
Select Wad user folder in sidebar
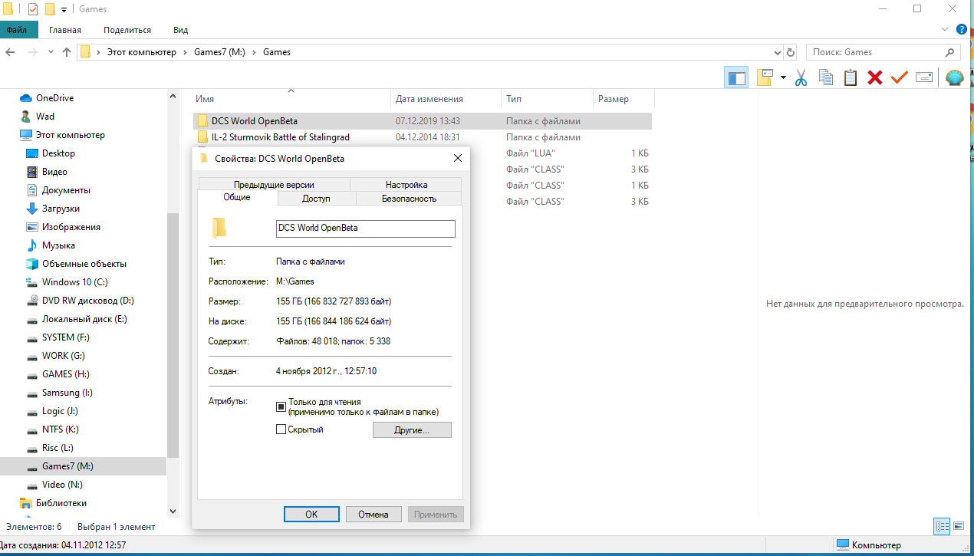pos(44,117)
